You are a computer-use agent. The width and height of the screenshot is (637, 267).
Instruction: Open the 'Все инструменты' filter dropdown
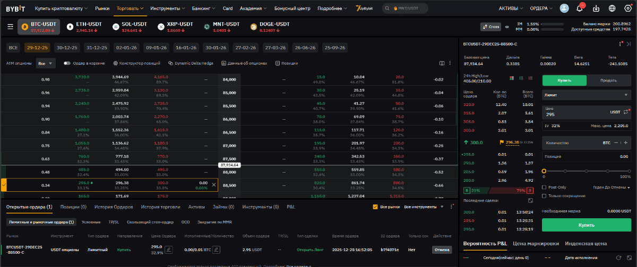pyautogui.click(x=424, y=207)
